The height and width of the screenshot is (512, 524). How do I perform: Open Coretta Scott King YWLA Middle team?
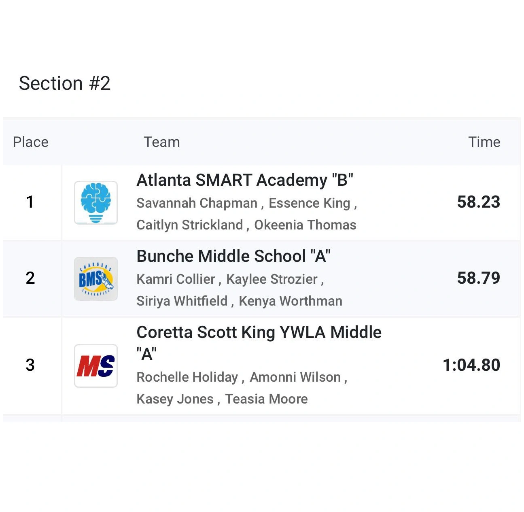259,332
